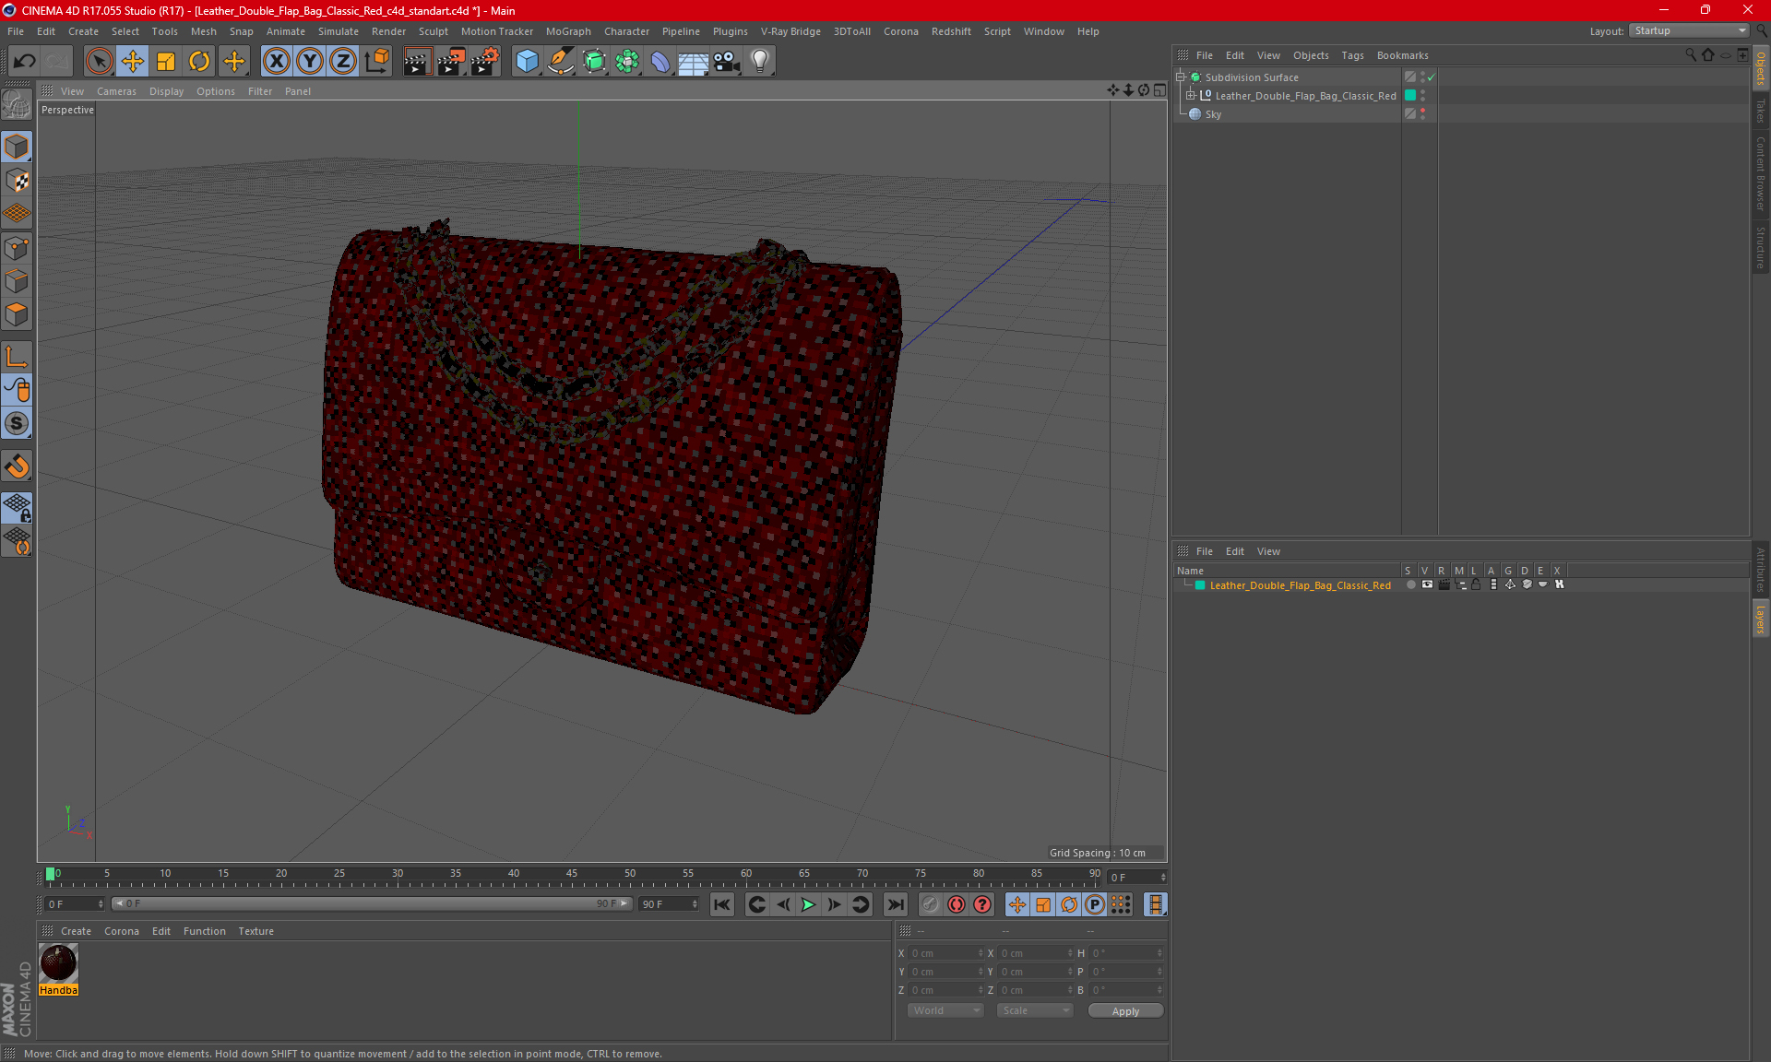Open the Light object icon
The height and width of the screenshot is (1062, 1771).
coord(759,62)
